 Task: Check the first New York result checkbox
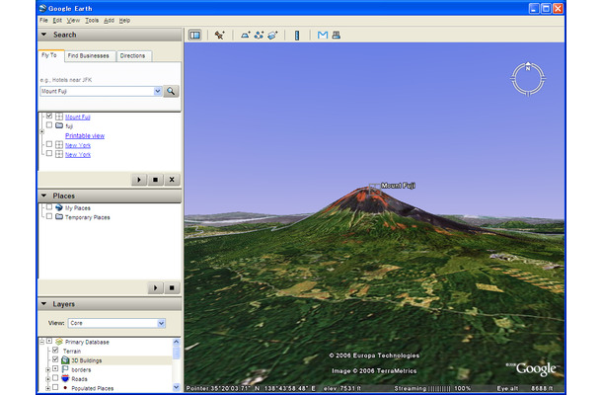49,144
